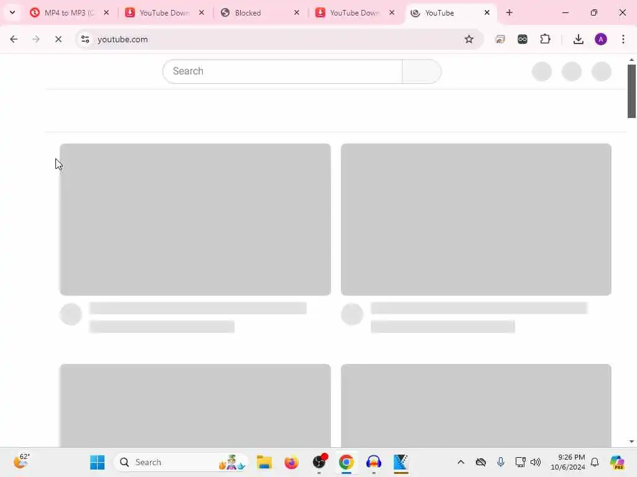Show hidden system tray icons

(461, 462)
